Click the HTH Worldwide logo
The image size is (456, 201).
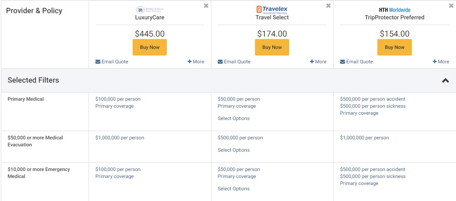(x=395, y=10)
